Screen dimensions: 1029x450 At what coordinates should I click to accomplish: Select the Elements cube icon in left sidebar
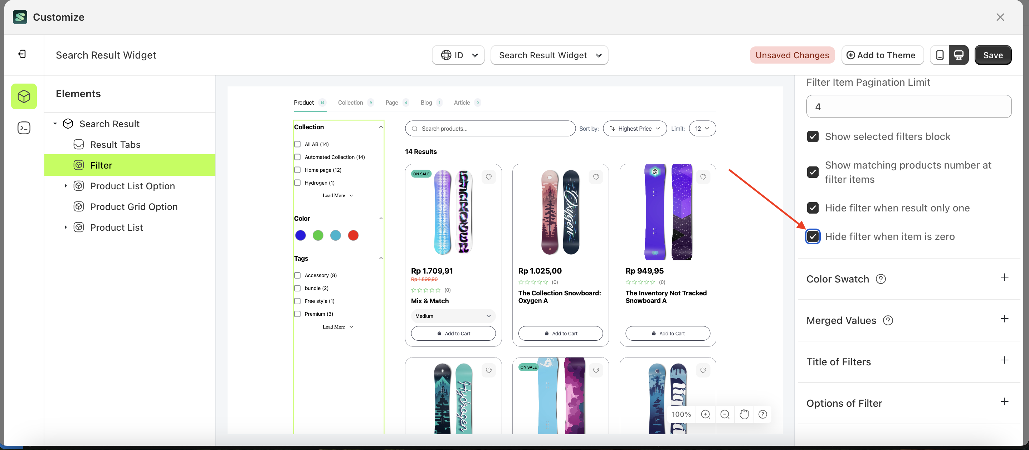tap(24, 96)
